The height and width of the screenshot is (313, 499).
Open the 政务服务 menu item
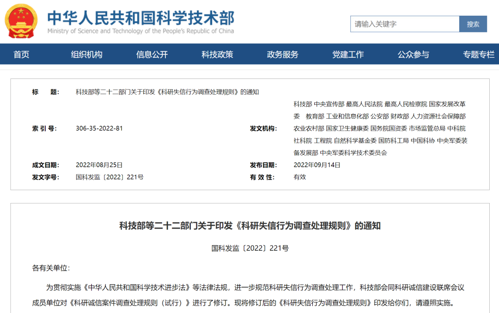[282, 54]
